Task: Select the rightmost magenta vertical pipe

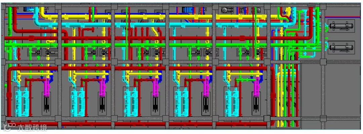Action: (x=256, y=87)
